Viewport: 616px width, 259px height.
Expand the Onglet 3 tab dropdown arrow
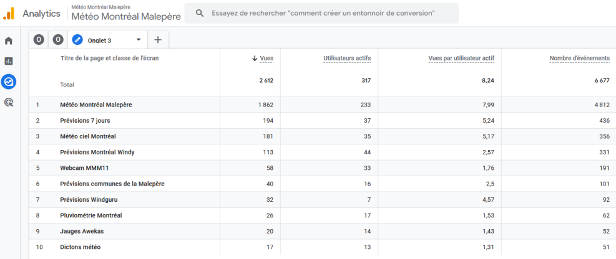pyautogui.click(x=139, y=40)
